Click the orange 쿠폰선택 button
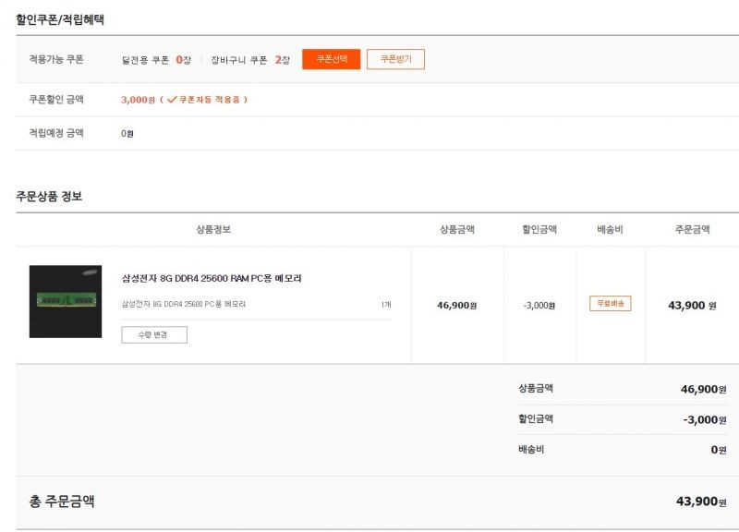Image resolution: width=739 pixels, height=532 pixels. click(331, 59)
